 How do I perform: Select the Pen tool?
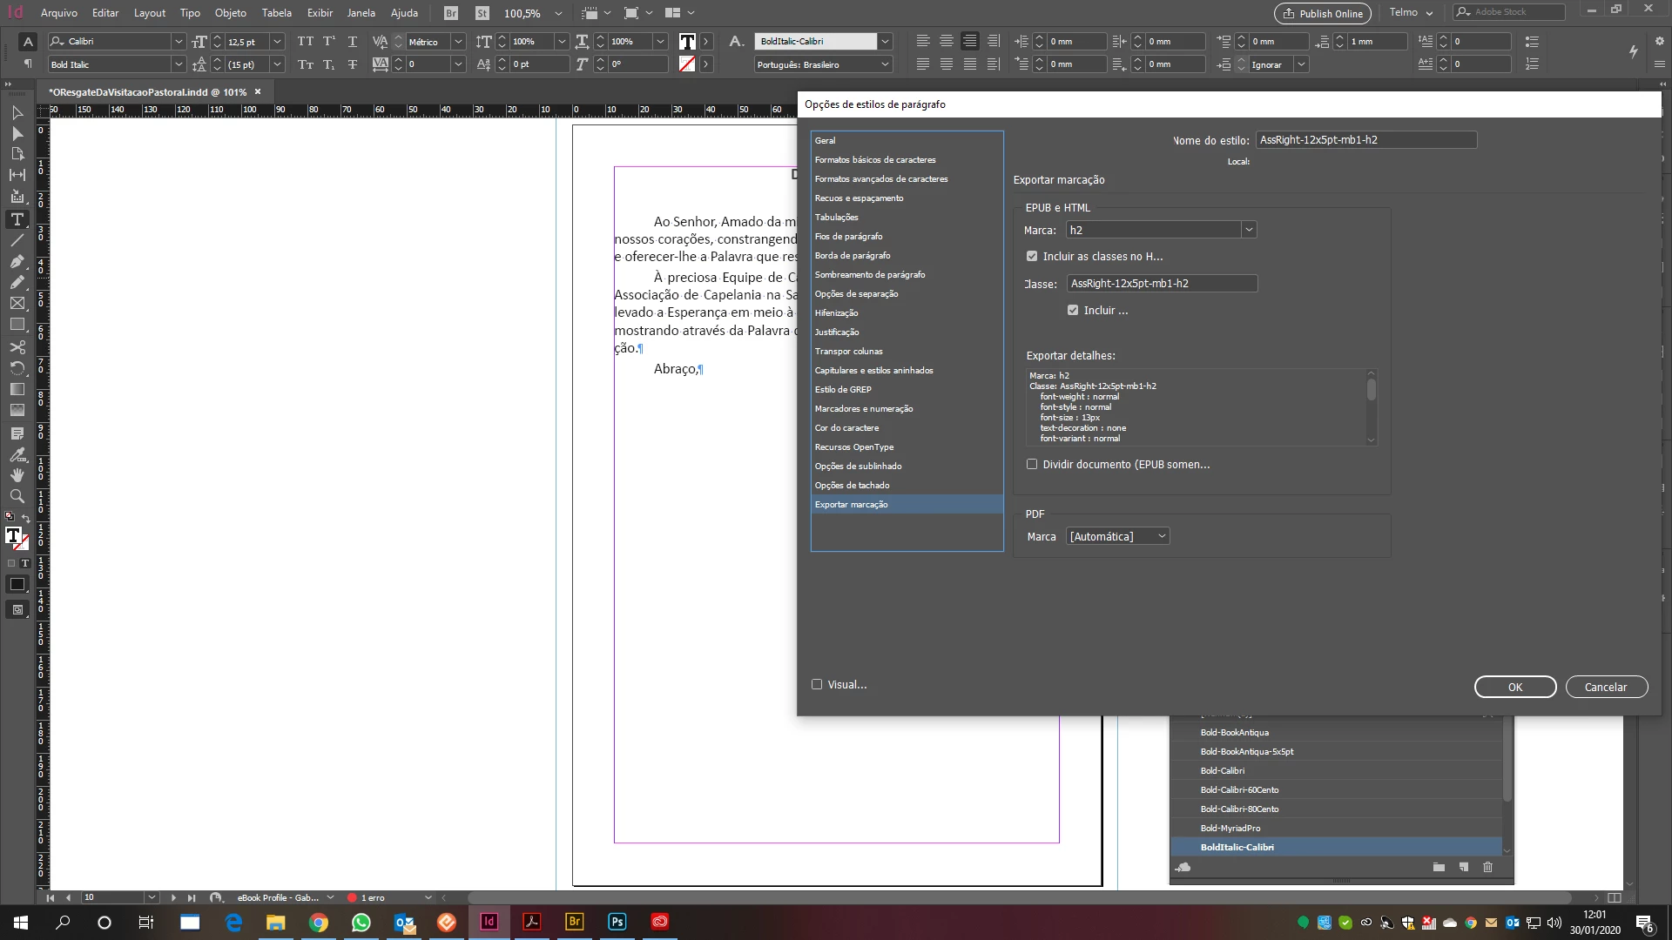[x=17, y=261]
